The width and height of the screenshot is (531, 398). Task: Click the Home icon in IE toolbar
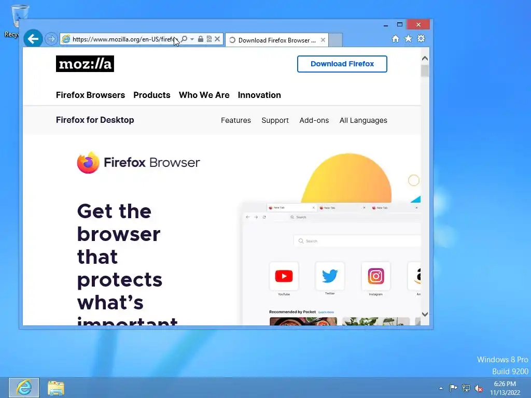coord(396,38)
